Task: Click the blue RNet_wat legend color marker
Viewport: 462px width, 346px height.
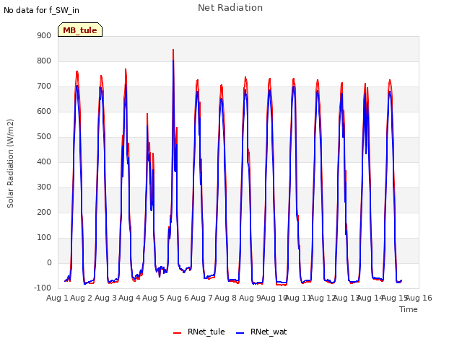Action: 240,333
